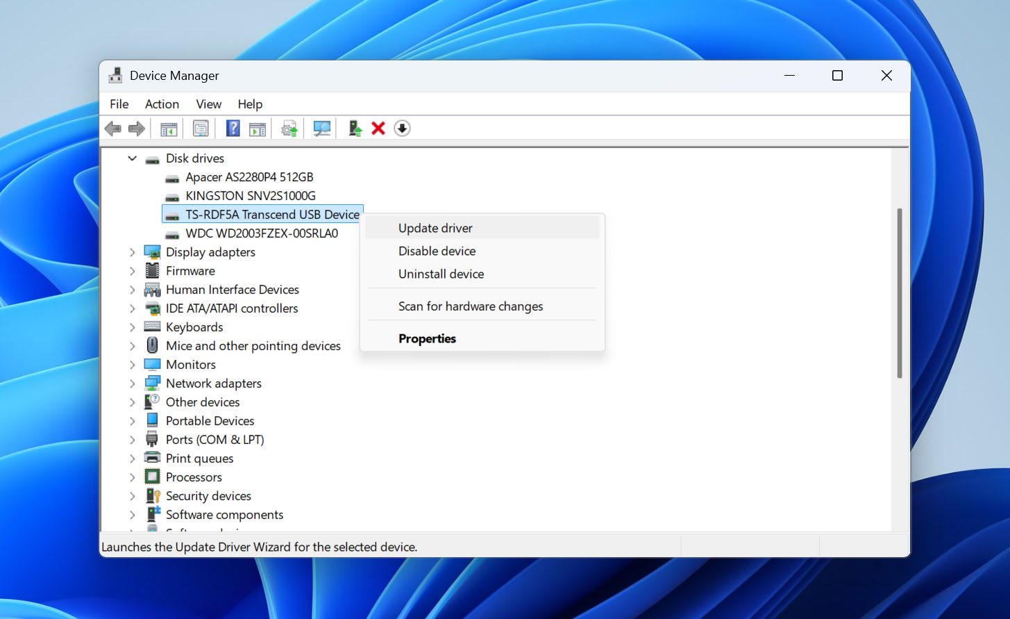The image size is (1010, 619).
Task: Click the Device Manager icon in the title bar
Action: 116,75
